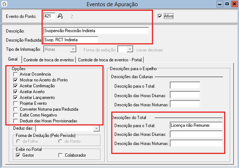Click the Licença não Remuner. total field
The width and height of the screenshot is (239, 168).
point(196,125)
